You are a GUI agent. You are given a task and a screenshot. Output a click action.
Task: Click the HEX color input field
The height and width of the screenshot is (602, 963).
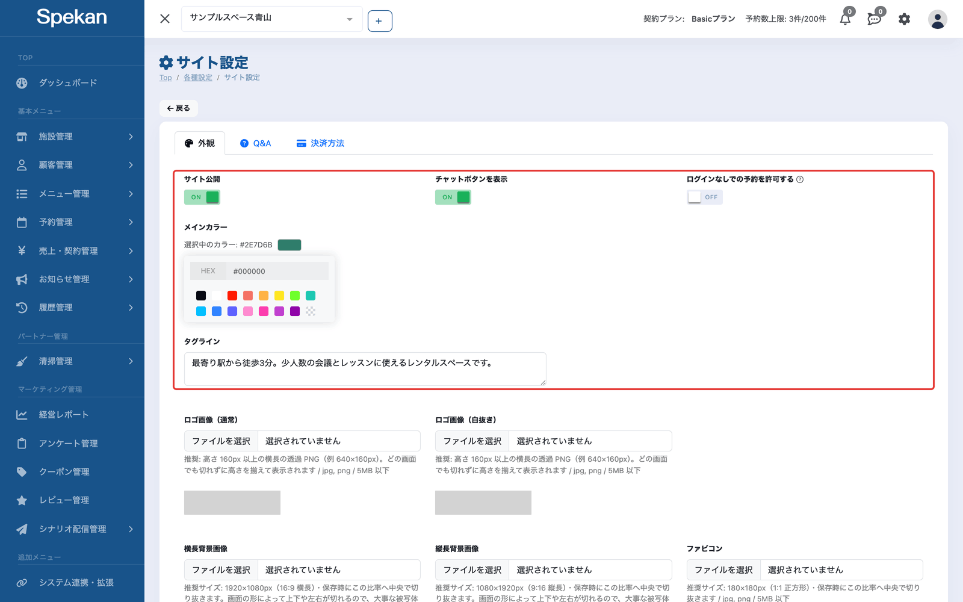click(277, 271)
